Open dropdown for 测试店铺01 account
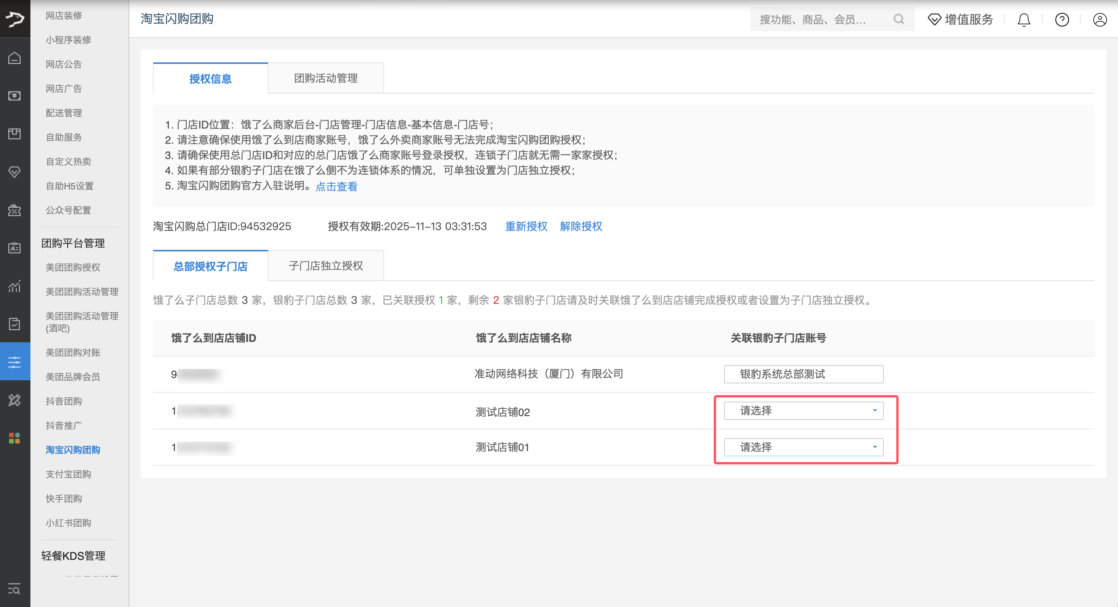1118x607 pixels. tap(804, 447)
